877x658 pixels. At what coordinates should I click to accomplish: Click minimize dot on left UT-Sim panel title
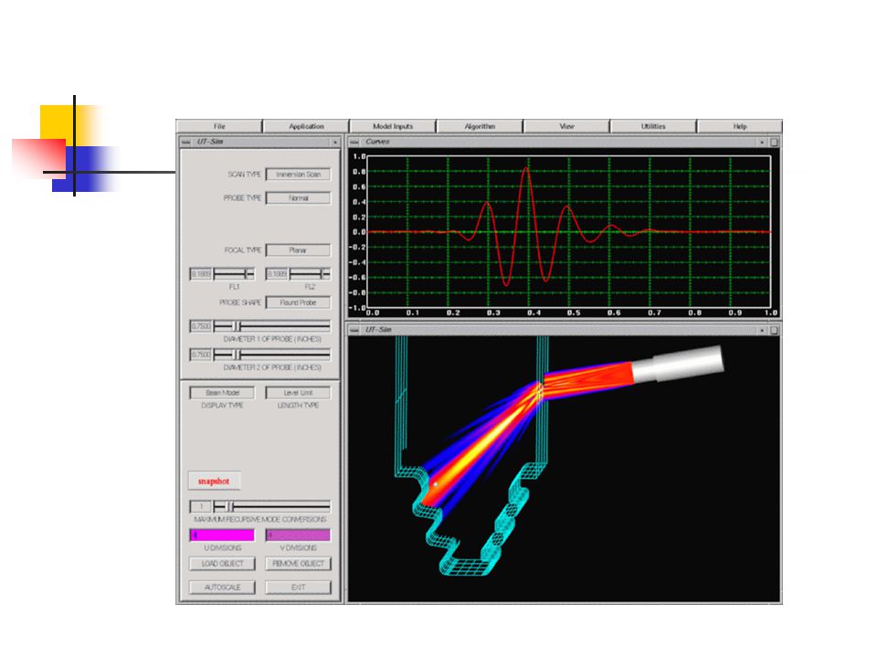pyautogui.click(x=334, y=143)
